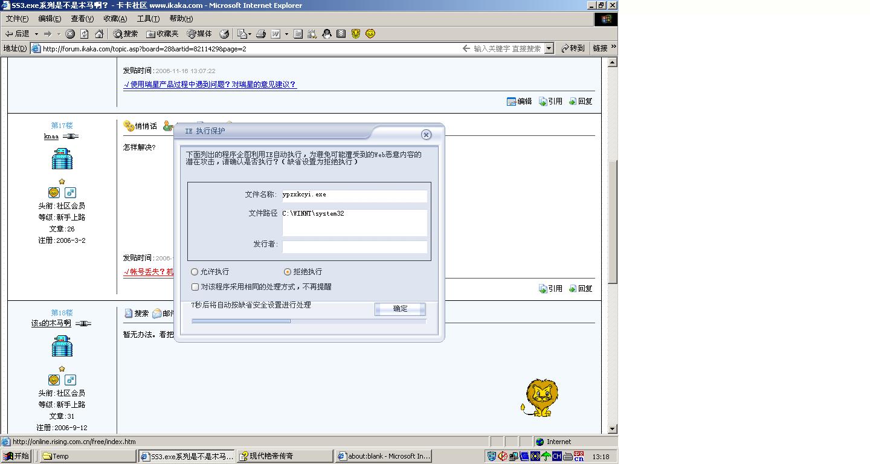This screenshot has height=464, width=870.
Task: Click 悄悄话 whisper icon in post 17
Action: [x=140, y=126]
